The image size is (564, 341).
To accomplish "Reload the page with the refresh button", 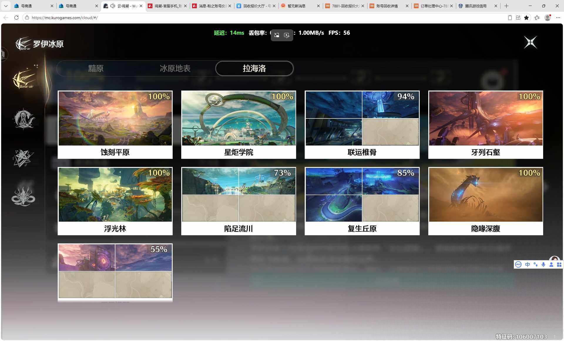I will [x=16, y=18].
